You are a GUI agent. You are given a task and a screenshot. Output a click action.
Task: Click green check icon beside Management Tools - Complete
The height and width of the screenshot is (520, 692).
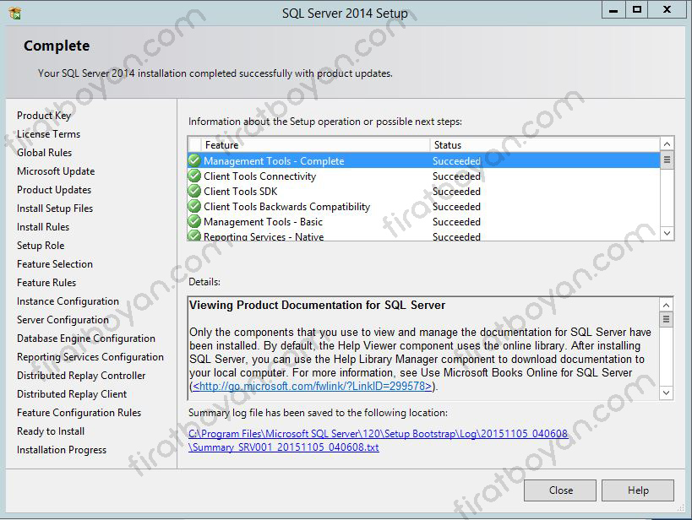[194, 160]
